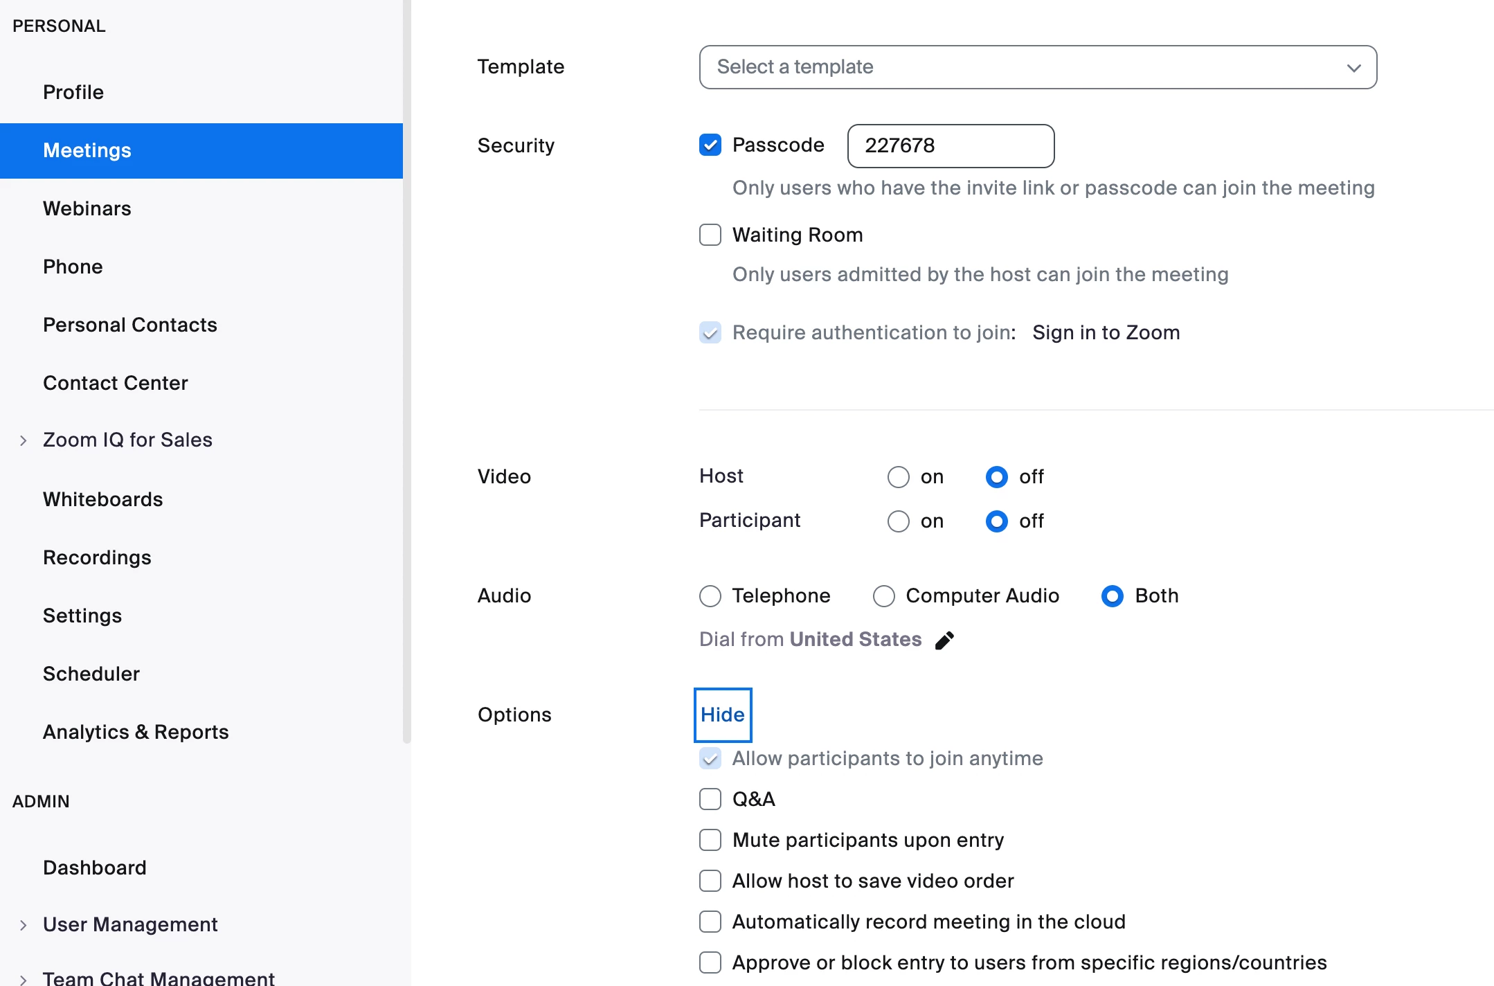
Task: Go to the Profile page
Action: click(73, 92)
